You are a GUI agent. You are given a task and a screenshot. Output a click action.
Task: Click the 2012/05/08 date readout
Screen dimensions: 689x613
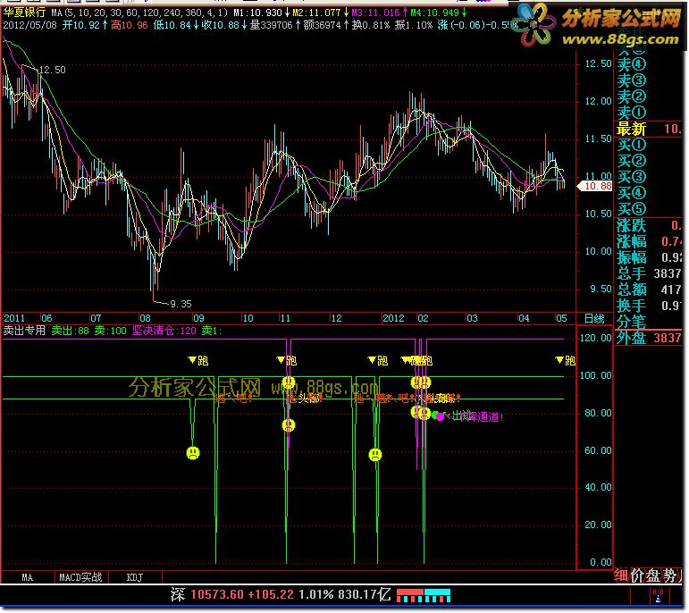coord(29,25)
